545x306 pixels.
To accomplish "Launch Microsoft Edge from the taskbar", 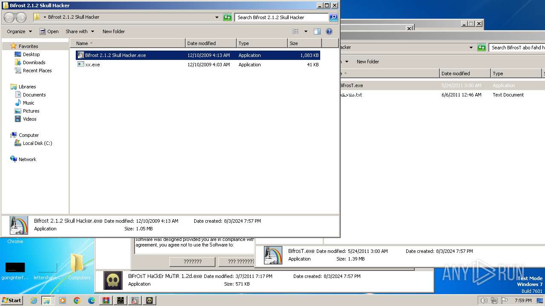I will pos(91,300).
